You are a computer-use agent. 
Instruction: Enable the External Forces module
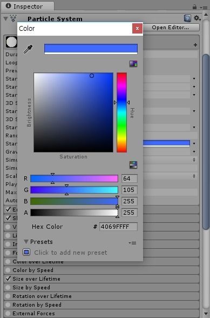point(8,313)
